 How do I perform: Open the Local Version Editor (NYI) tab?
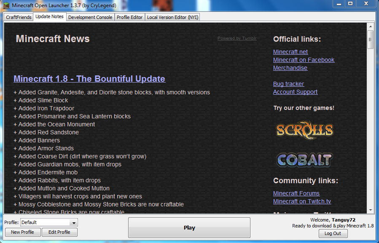pyautogui.click(x=172, y=17)
